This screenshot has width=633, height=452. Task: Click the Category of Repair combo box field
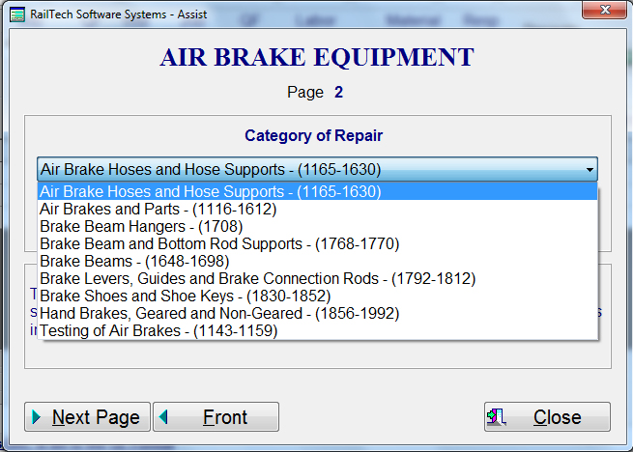click(309, 169)
